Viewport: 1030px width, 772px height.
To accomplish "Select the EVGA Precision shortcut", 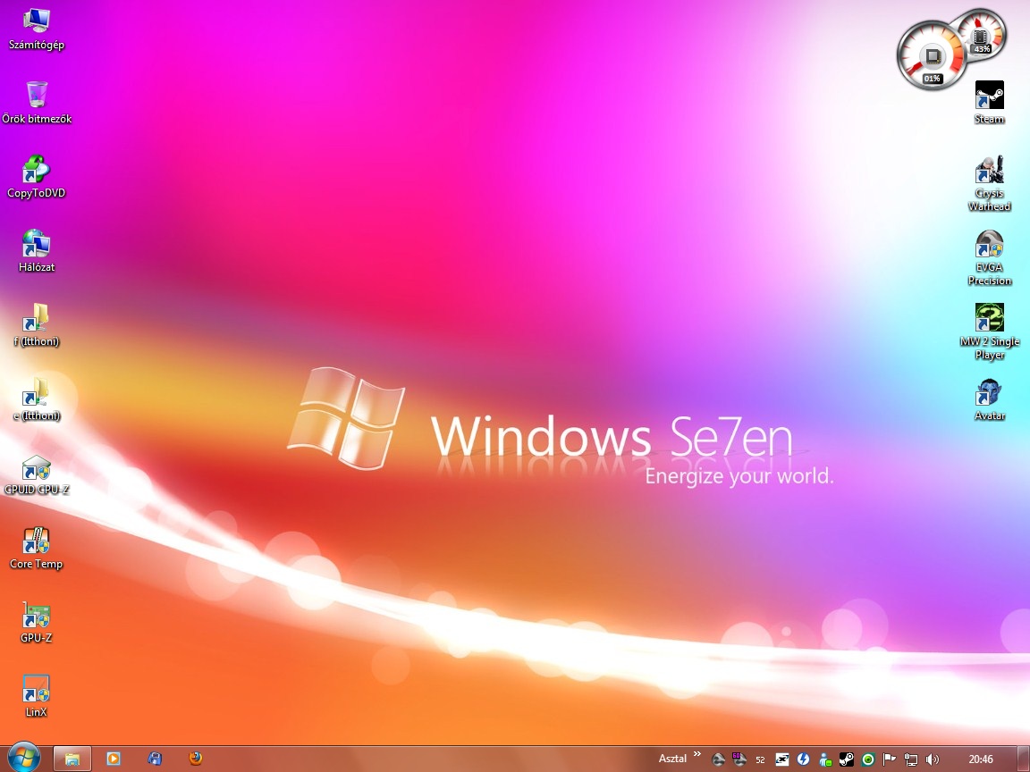I will 989,258.
